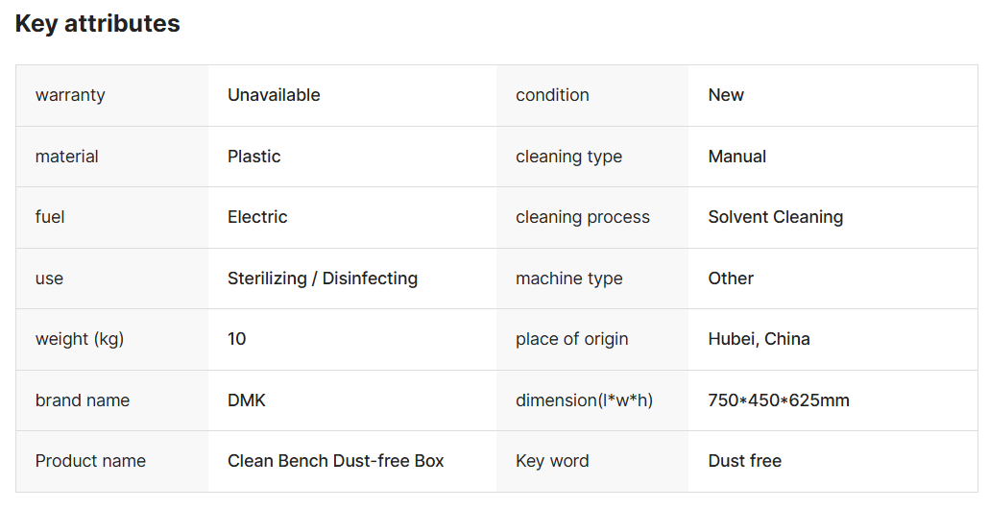Select the 750*450*625mm dimension value

(779, 400)
